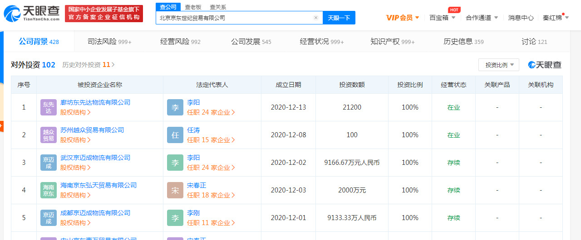Open the 公司背景 tab
This screenshot has height=240, width=581.
coord(39,42)
